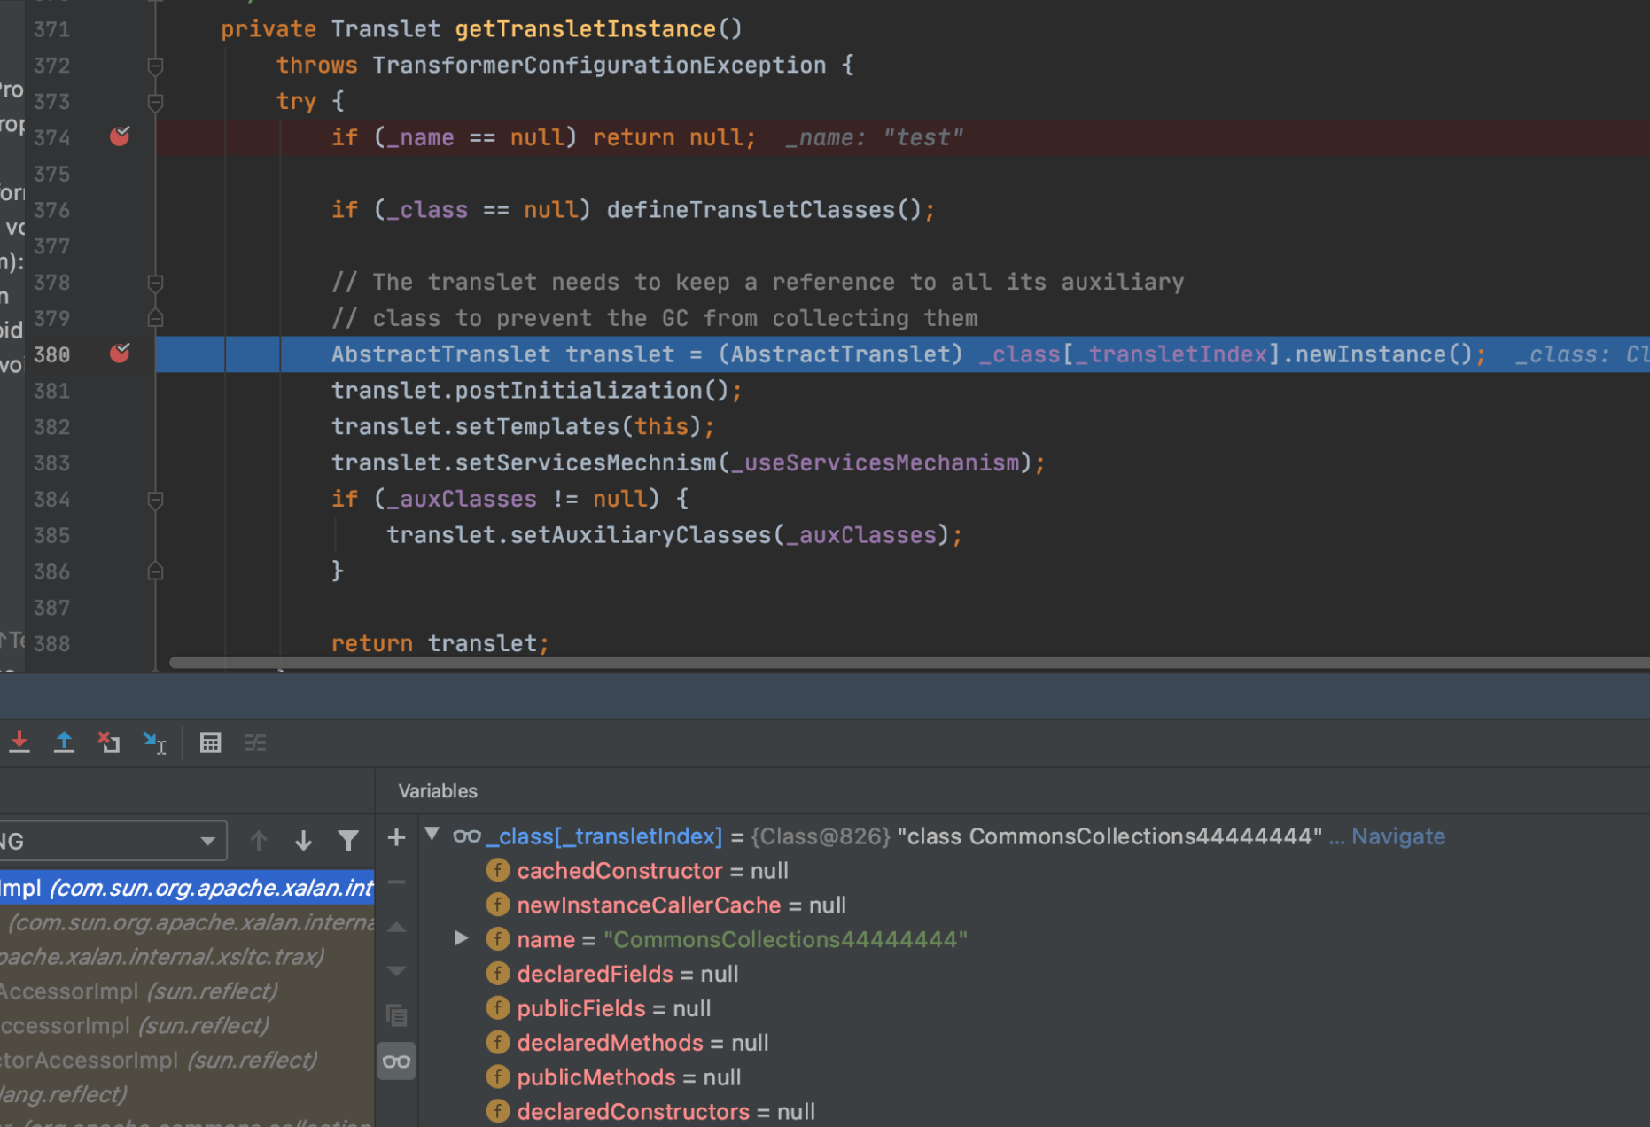Toggle the breakpoint on line 380
The width and height of the screenshot is (1650, 1127).
120,354
